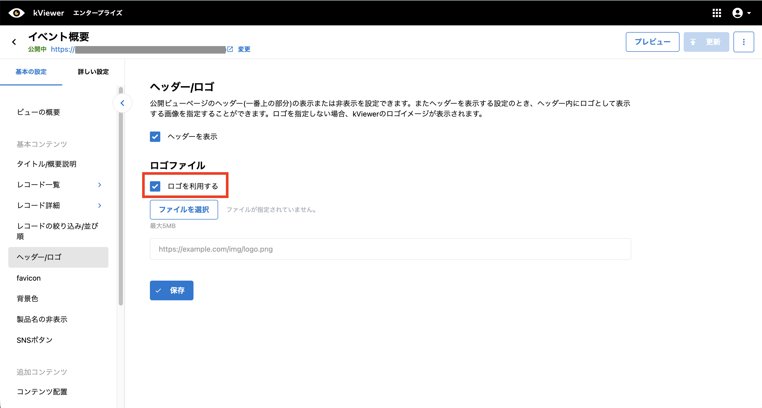Uncheck the ロゴを利用する checkbox
The image size is (762, 408).
click(x=155, y=186)
